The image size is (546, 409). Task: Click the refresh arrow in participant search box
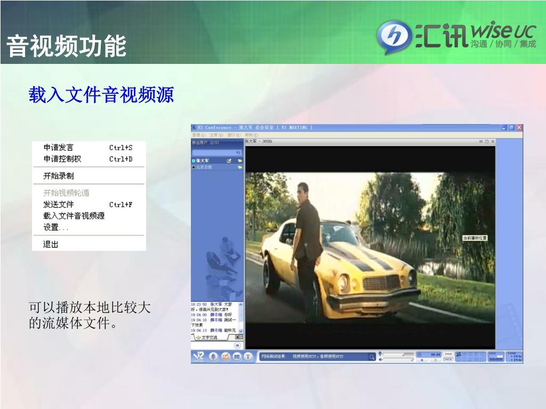(x=238, y=153)
